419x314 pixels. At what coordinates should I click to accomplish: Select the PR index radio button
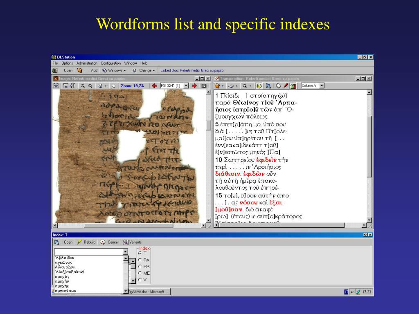click(x=140, y=267)
